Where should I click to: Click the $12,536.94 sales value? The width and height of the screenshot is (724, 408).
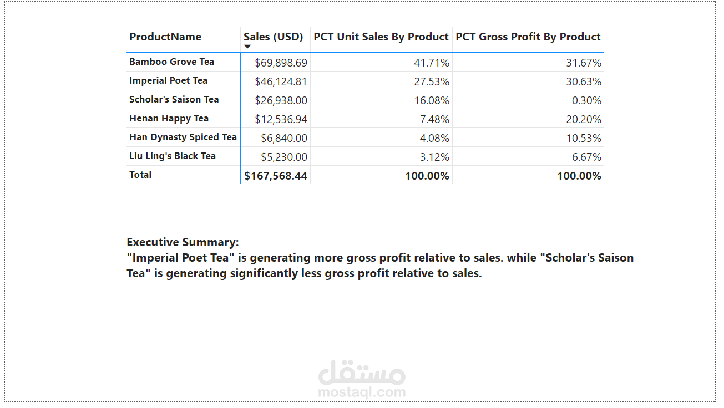click(281, 120)
